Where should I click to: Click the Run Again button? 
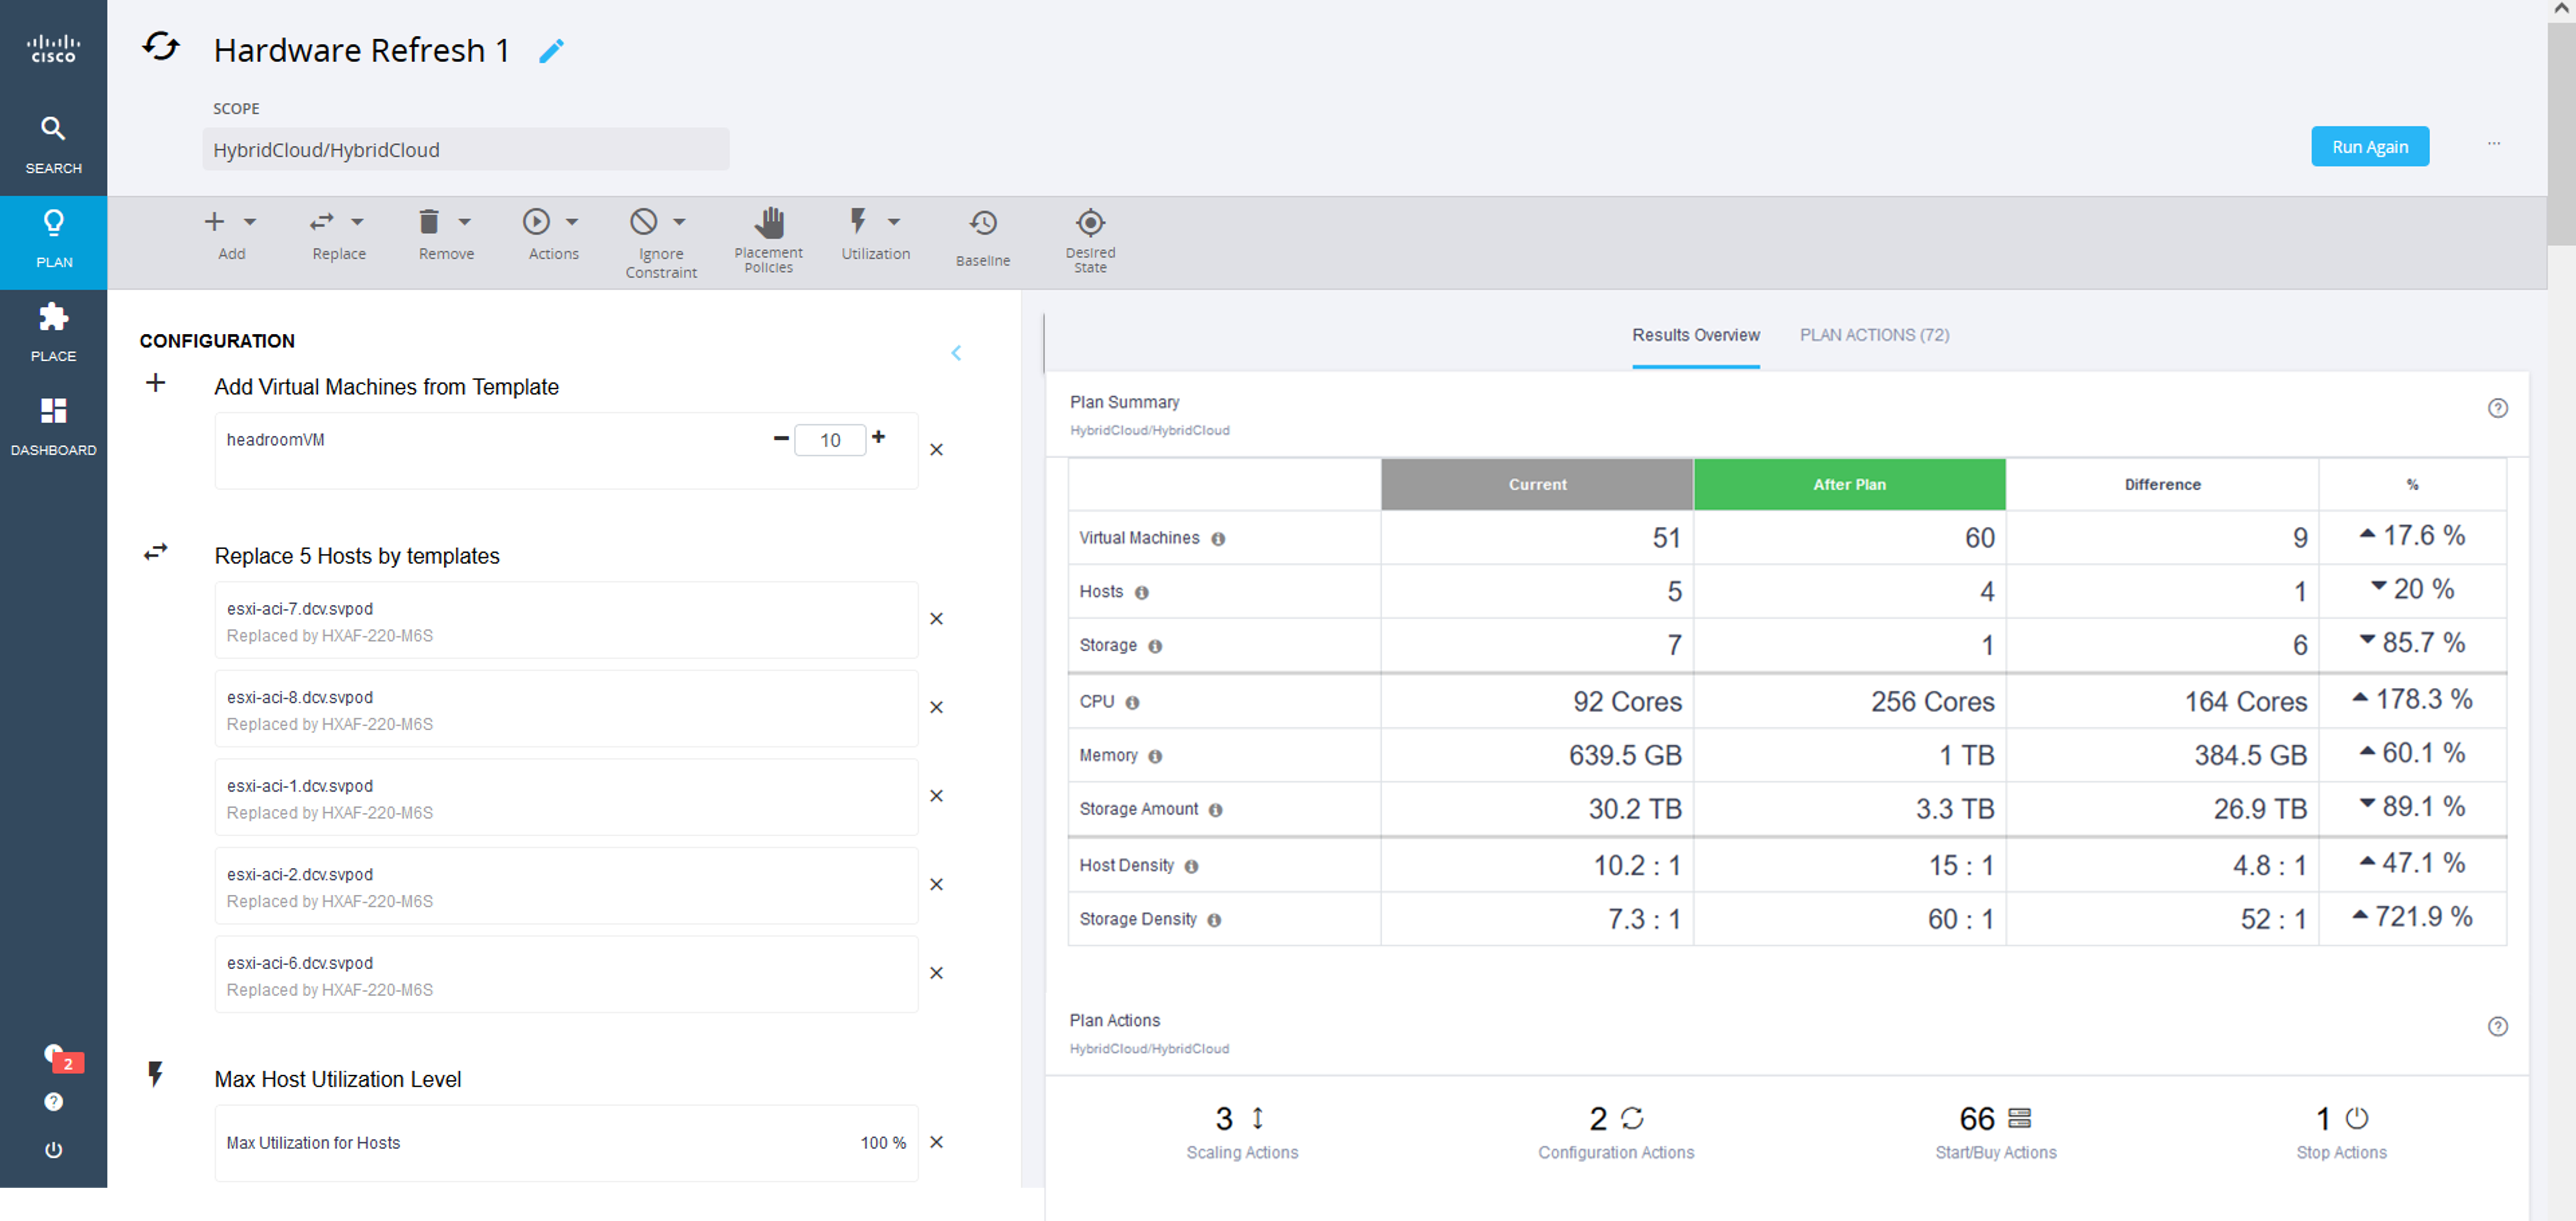(2368, 147)
